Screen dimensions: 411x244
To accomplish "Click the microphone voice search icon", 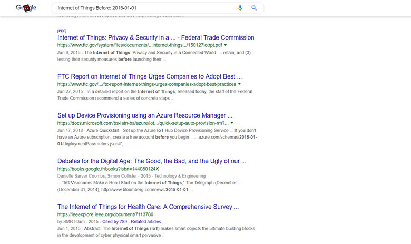I will coord(240,8).
